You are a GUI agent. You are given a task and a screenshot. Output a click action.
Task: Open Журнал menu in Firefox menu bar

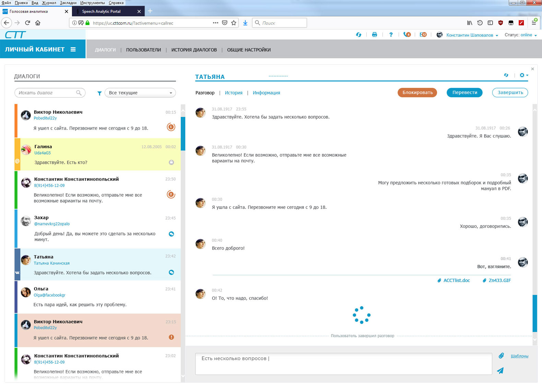tap(49, 3)
